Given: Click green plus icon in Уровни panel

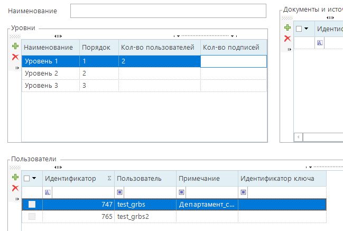Looking at the screenshot, I should coord(15,47).
